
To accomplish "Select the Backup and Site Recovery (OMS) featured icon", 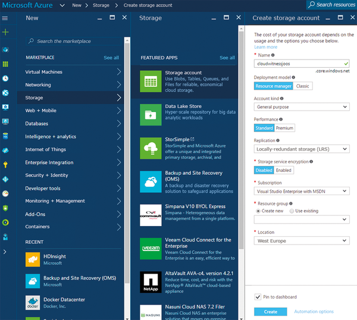I will coord(151,182).
